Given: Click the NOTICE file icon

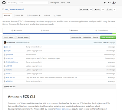Looking at the screenshot, I should tap(5, 74).
